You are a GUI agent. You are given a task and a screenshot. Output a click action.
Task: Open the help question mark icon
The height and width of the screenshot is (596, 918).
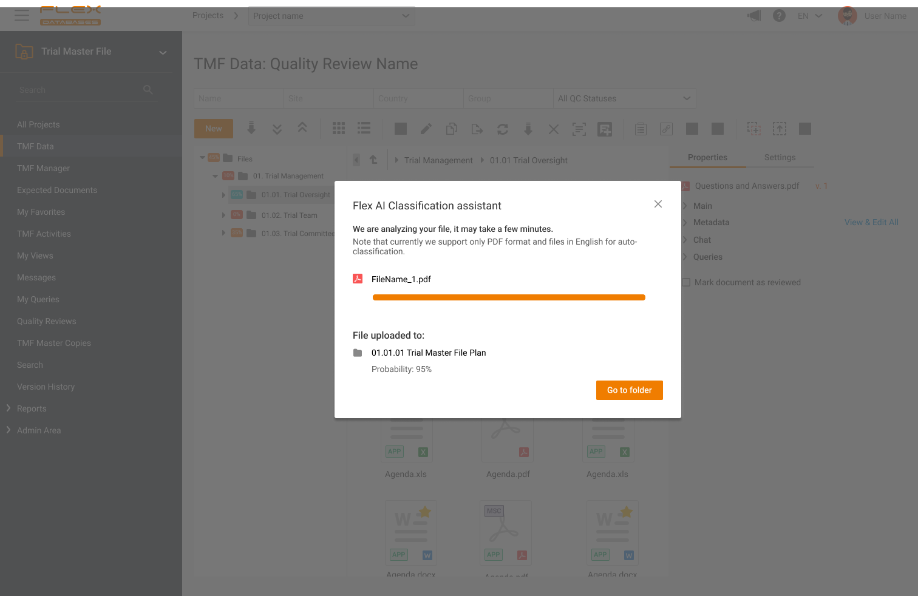779,16
